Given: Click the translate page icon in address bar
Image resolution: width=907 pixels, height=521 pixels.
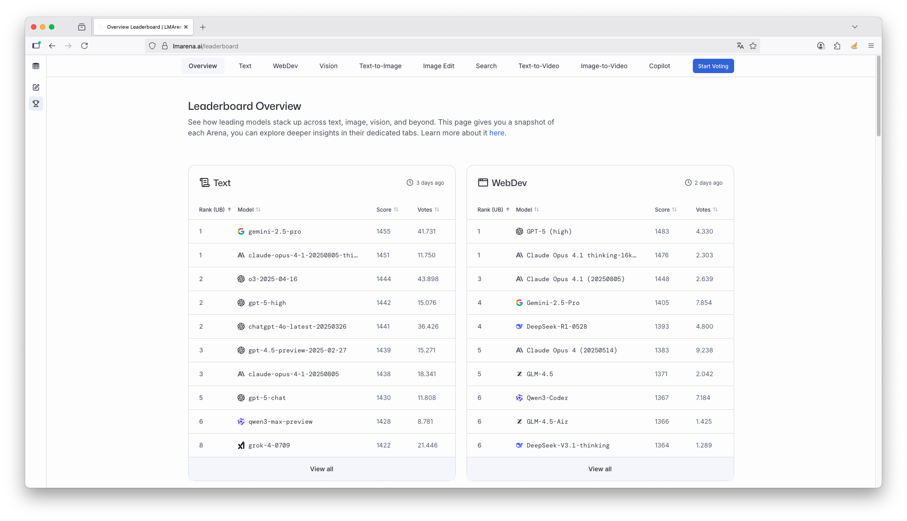Looking at the screenshot, I should (x=740, y=46).
